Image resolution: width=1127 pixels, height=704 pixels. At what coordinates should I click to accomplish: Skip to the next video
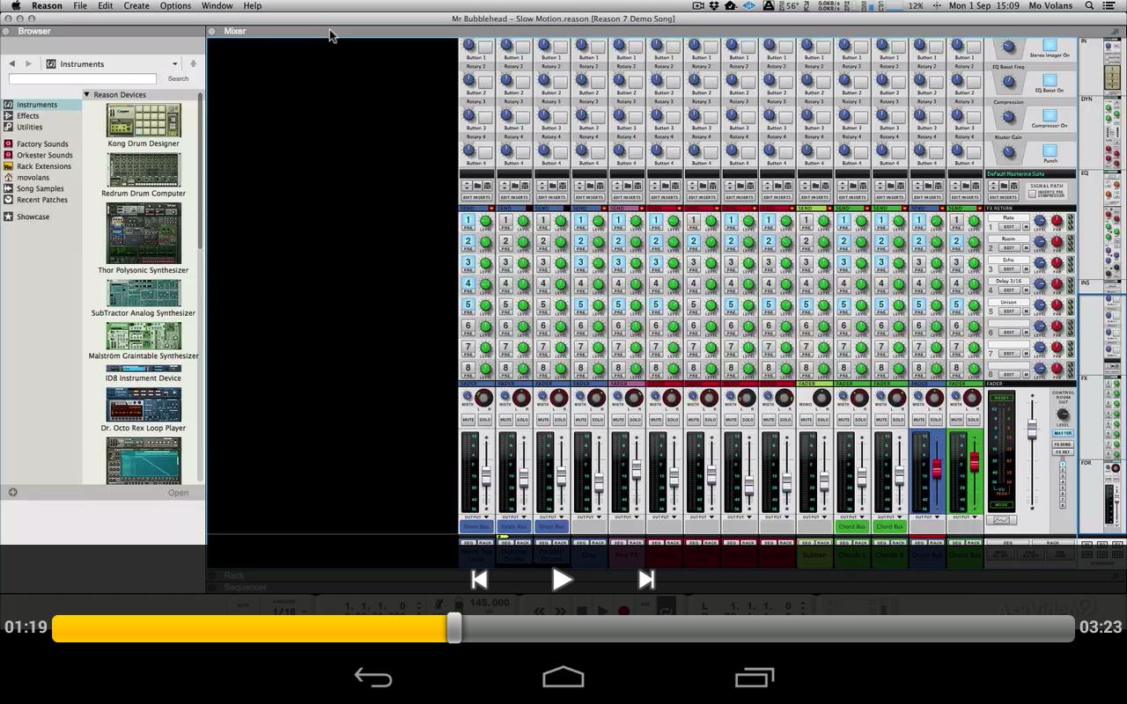point(646,580)
